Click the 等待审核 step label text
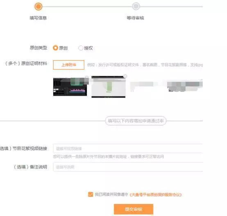Image resolution: width=227 pixels, height=216 pixels. point(135,18)
